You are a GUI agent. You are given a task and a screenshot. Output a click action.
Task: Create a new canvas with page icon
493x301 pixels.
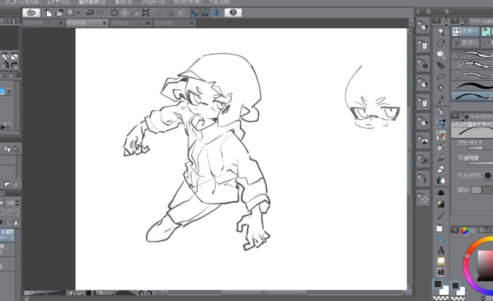pyautogui.click(x=49, y=13)
